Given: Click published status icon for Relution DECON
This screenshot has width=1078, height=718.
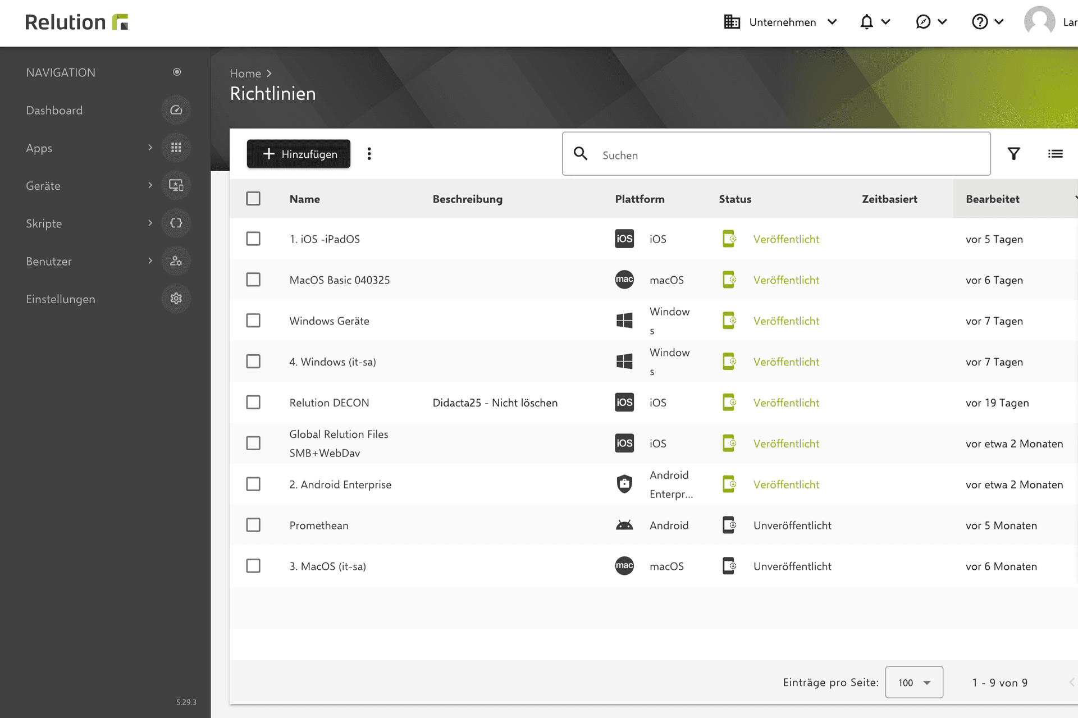Looking at the screenshot, I should click(729, 403).
